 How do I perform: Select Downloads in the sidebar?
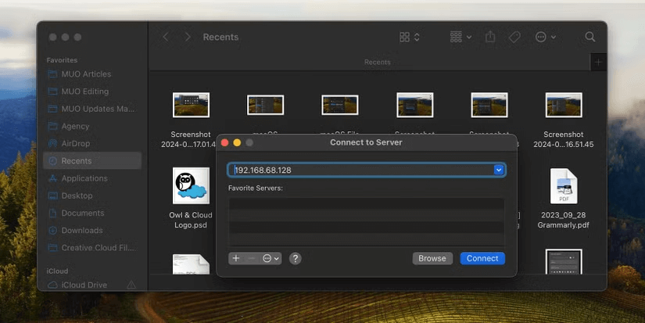81,231
